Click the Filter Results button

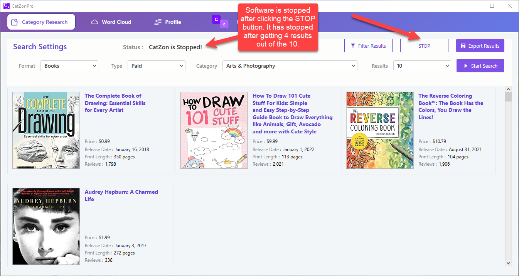(x=368, y=46)
